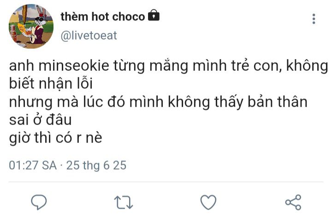Screen dimensions: 332x222
Task: Open the Bugs Bunny profile avatar
Action: click(31, 26)
